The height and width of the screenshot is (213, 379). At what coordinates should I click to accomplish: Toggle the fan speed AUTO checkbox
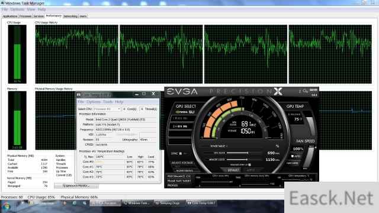pyautogui.click(x=293, y=156)
